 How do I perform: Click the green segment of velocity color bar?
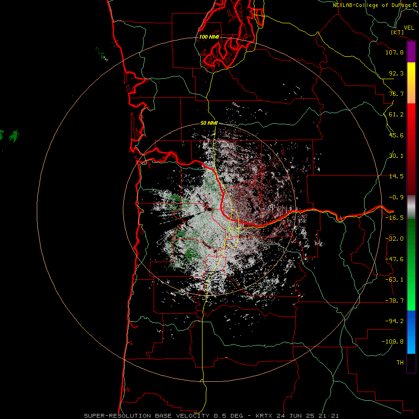(411, 264)
